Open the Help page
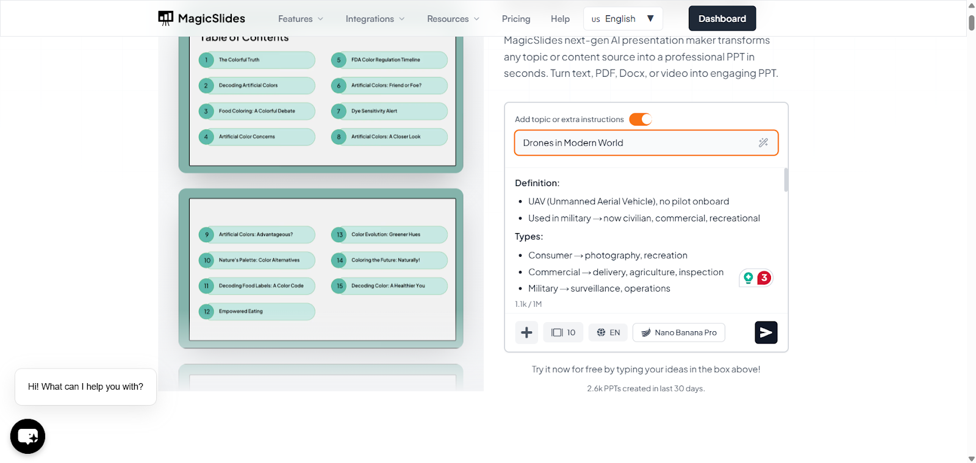The width and height of the screenshot is (976, 463). coord(560,19)
